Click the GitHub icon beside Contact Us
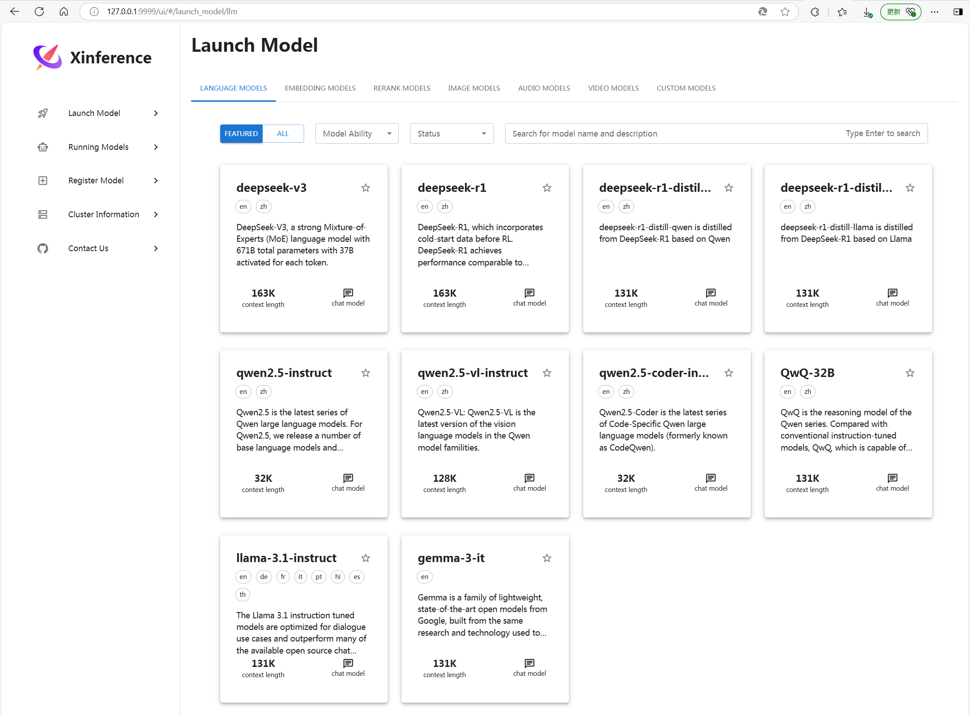 pyautogui.click(x=43, y=248)
